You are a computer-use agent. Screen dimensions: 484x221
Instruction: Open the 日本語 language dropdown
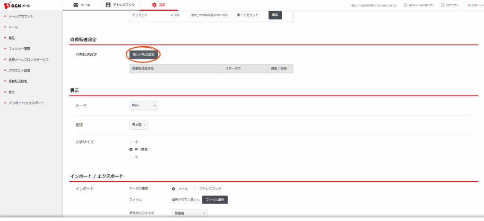click(139, 125)
